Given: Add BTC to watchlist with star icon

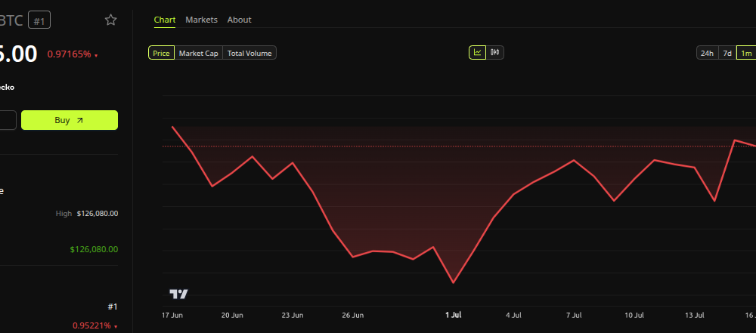Looking at the screenshot, I should [111, 20].
